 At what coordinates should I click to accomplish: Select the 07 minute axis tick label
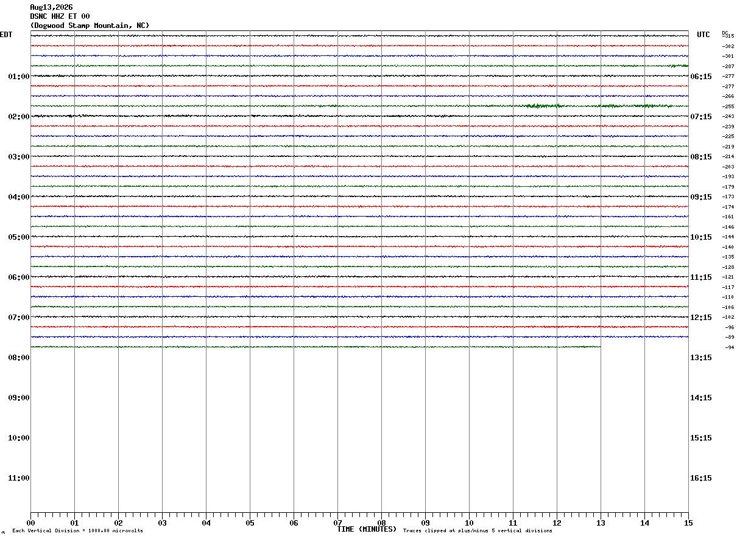337,523
